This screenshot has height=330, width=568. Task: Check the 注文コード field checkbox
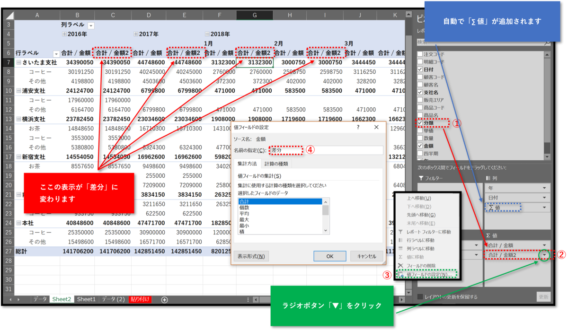(x=420, y=54)
